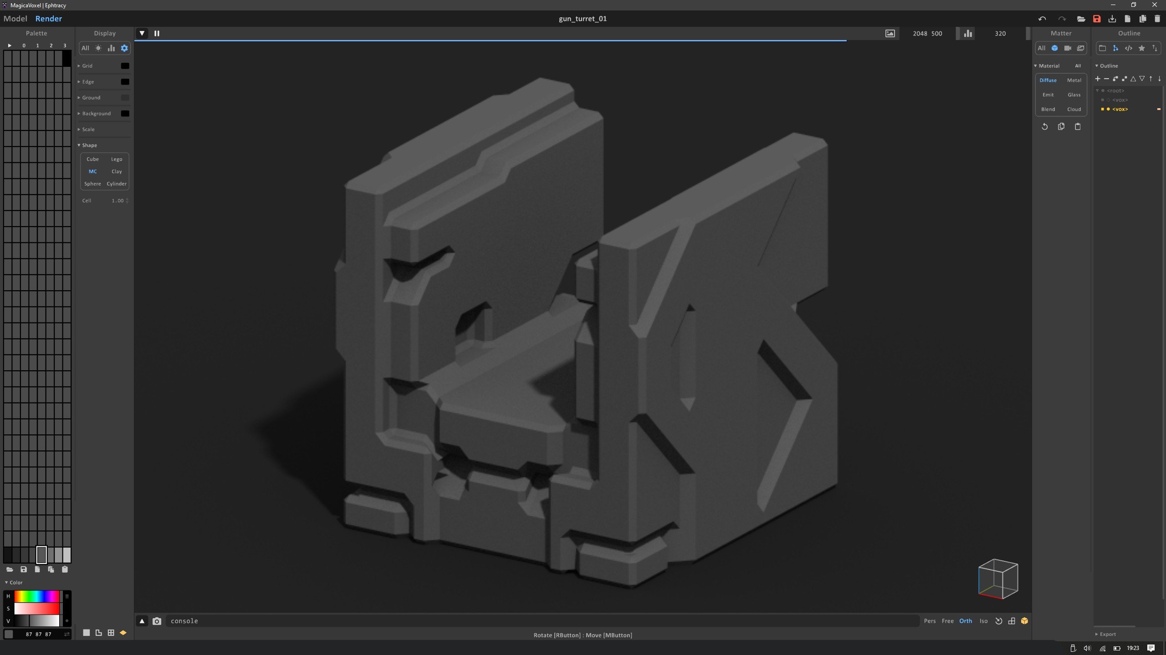The height and width of the screenshot is (655, 1166).
Task: Click the up-down arrows icon in Outline panel
Action: 1155,48
